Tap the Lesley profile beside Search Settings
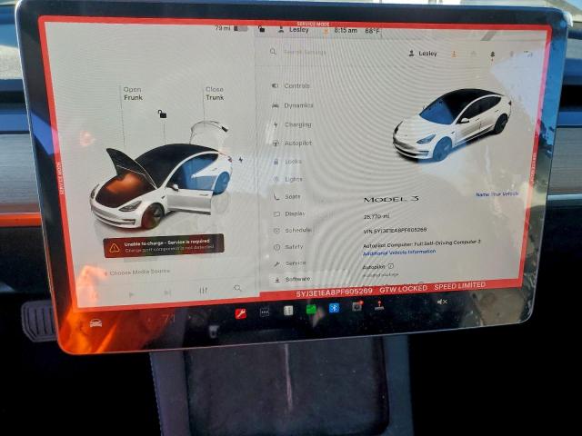This screenshot has width=582, height=436. tap(423, 54)
